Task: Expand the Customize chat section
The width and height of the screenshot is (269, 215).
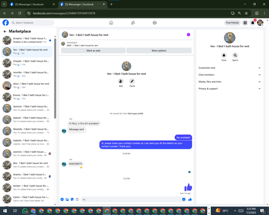Action: (230, 68)
